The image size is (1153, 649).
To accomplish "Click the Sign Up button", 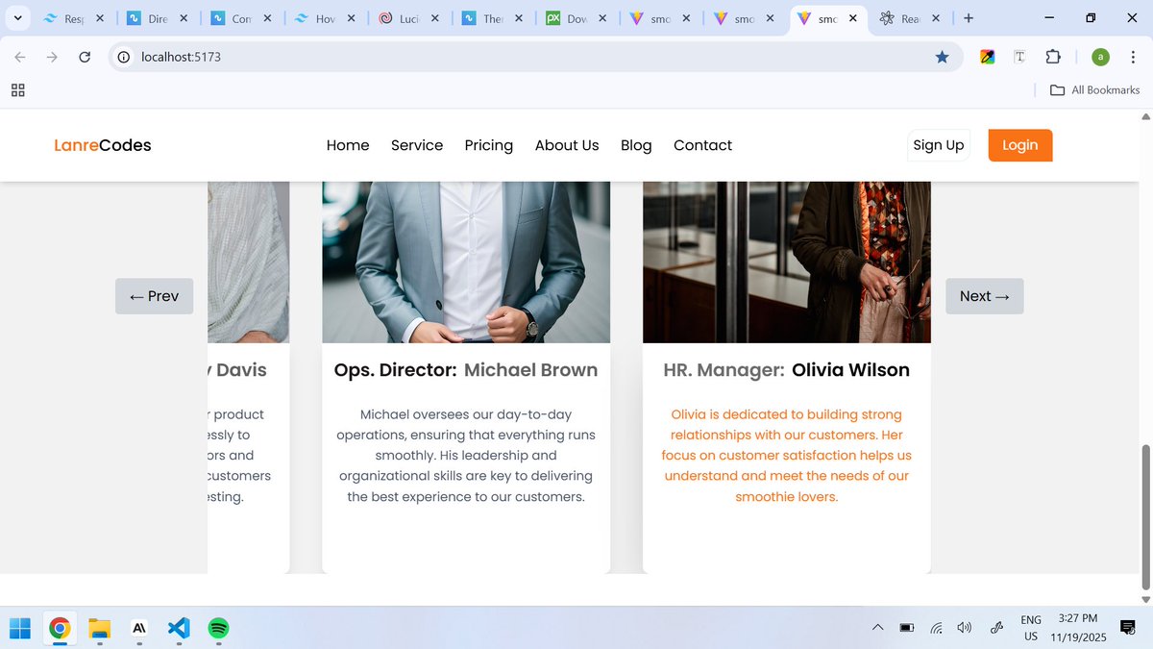I will 939,145.
